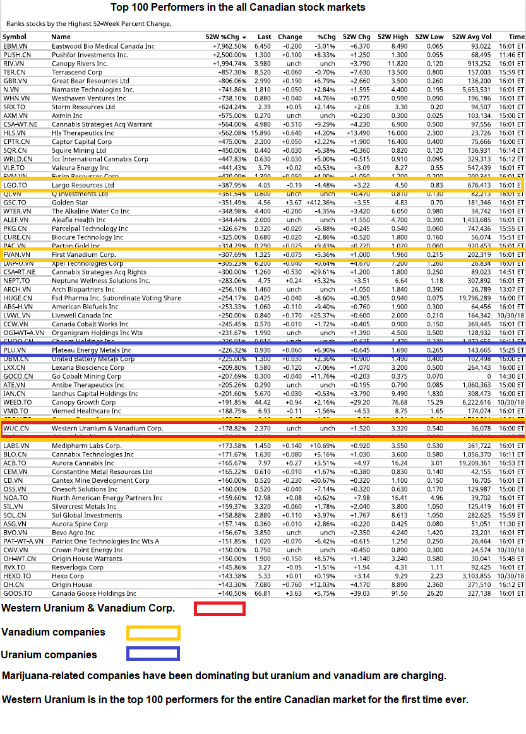Click the Change column header
This screenshot has width=526, height=734.
[290, 37]
